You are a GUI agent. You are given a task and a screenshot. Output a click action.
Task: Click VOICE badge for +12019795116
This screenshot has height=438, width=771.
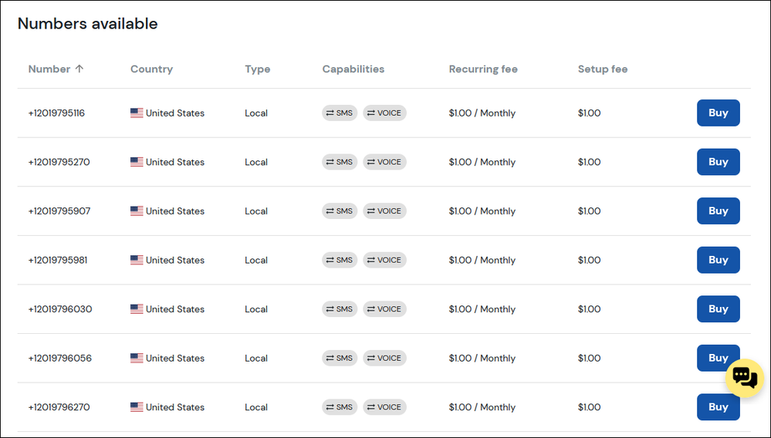click(384, 113)
